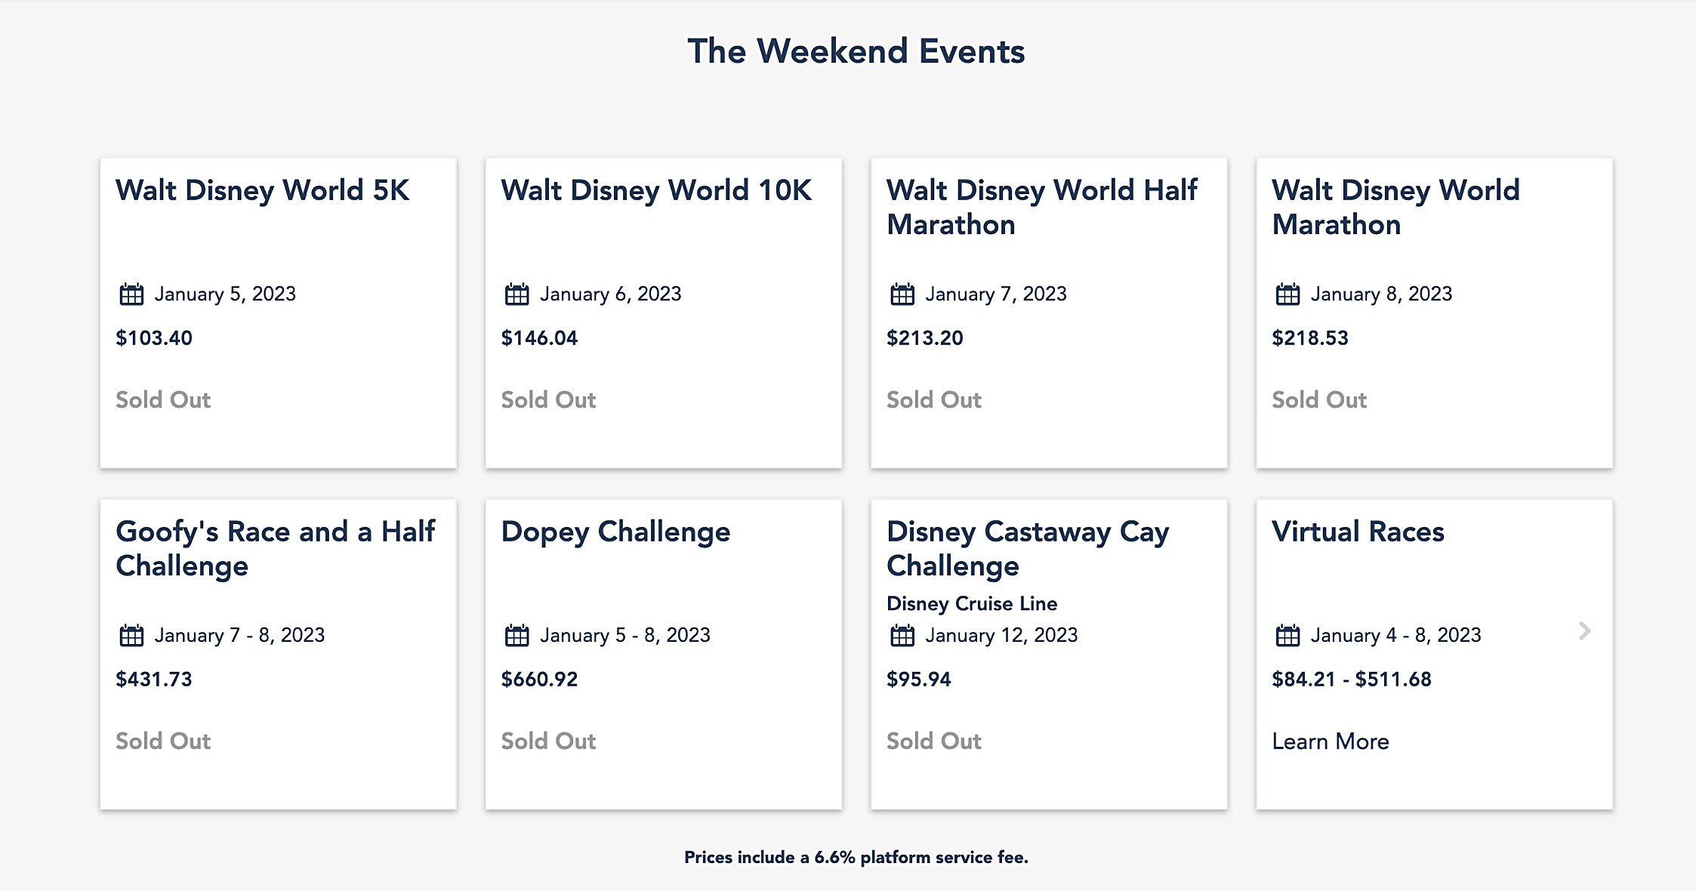The height and width of the screenshot is (891, 1696).
Task: Click the $84.21 - $511.68 price range
Action: point(1351,680)
